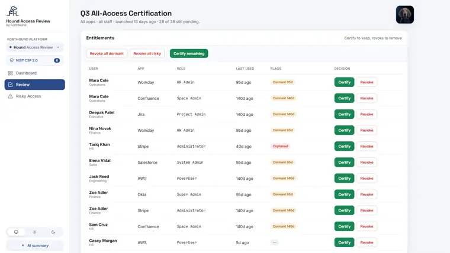Select user name Deepak Patel
The image size is (450, 253).
click(102, 112)
